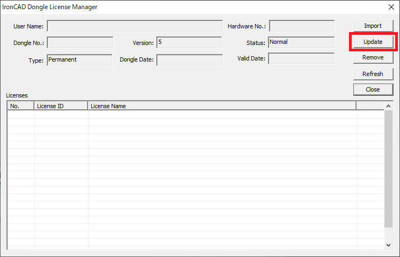Remove the selected license
The width and height of the screenshot is (400, 257).
coord(373,58)
